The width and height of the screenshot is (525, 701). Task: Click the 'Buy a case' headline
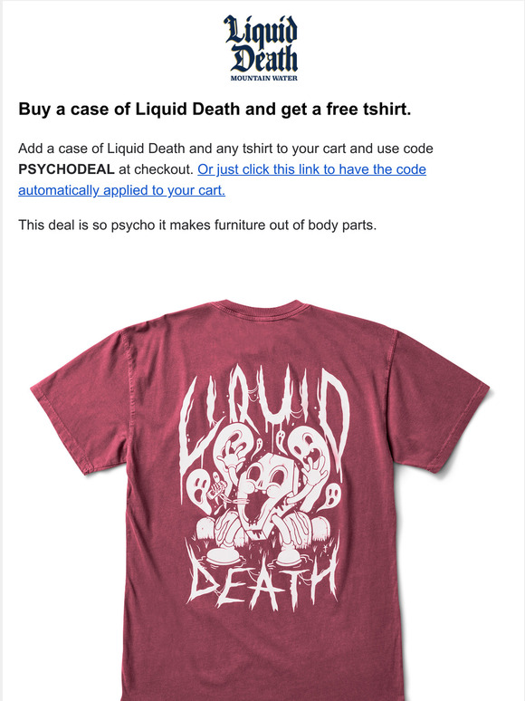click(215, 109)
